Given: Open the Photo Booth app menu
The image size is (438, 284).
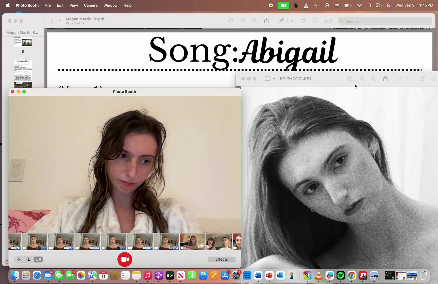Looking at the screenshot, I should coord(27,5).
